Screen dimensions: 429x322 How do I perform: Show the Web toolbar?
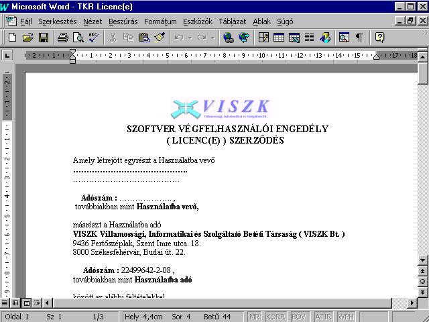[244, 38]
